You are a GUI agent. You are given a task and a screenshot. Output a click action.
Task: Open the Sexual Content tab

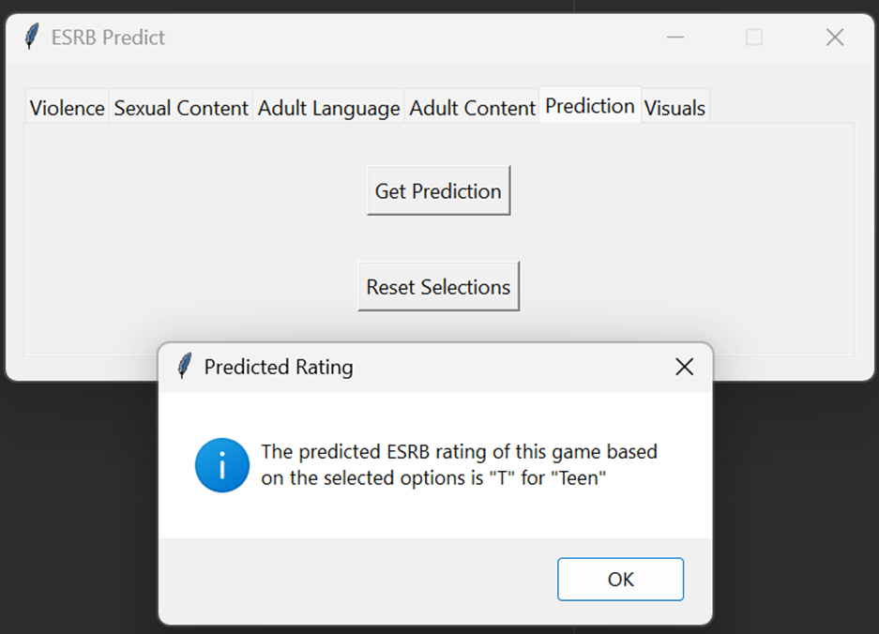(x=180, y=107)
